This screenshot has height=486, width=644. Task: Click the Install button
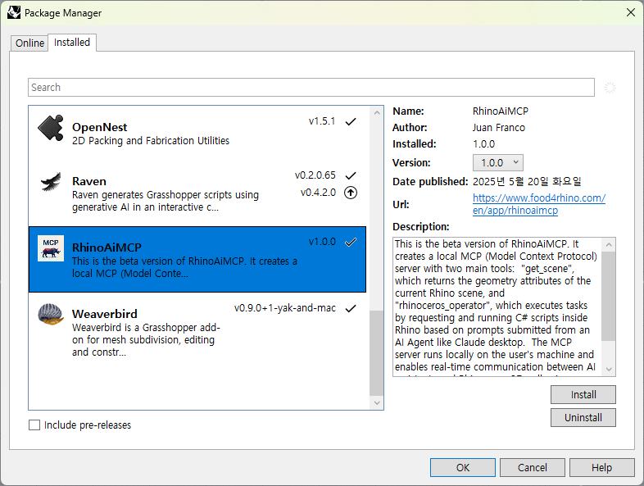pyautogui.click(x=583, y=394)
